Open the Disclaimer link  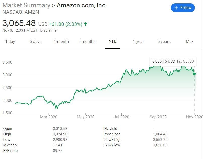pos(49,30)
